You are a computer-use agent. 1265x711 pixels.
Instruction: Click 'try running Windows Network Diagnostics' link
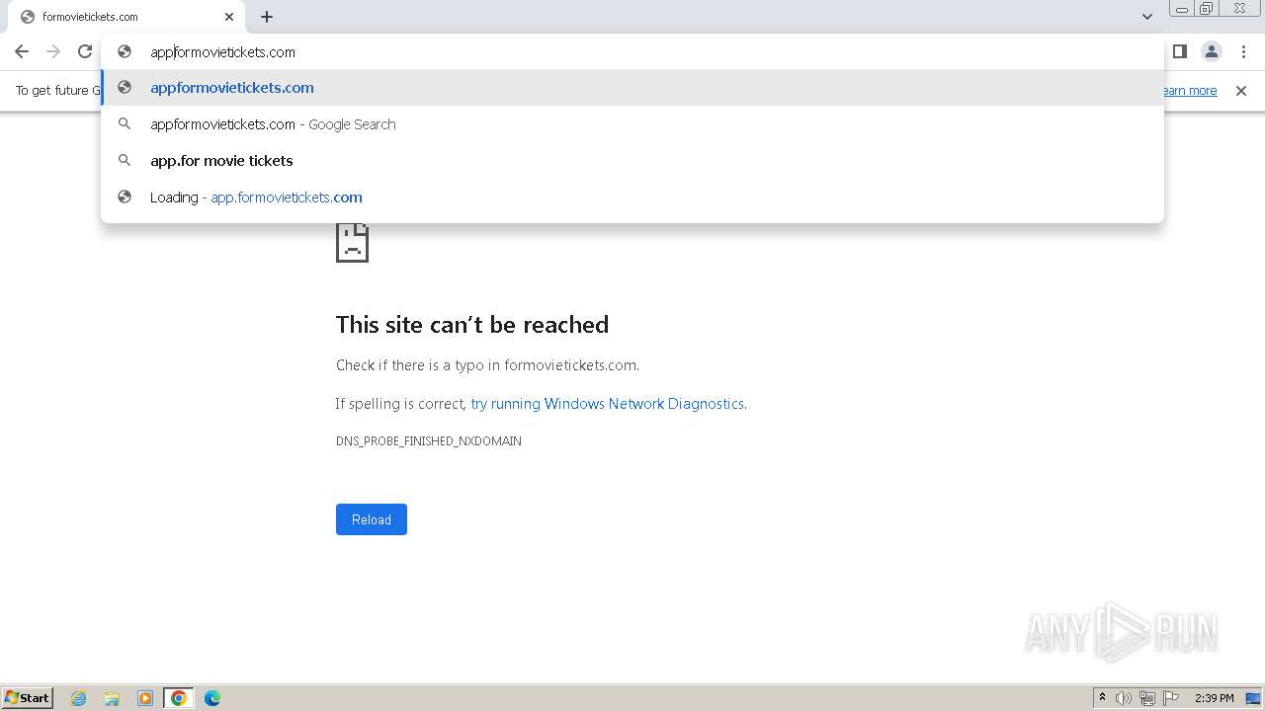coord(607,404)
